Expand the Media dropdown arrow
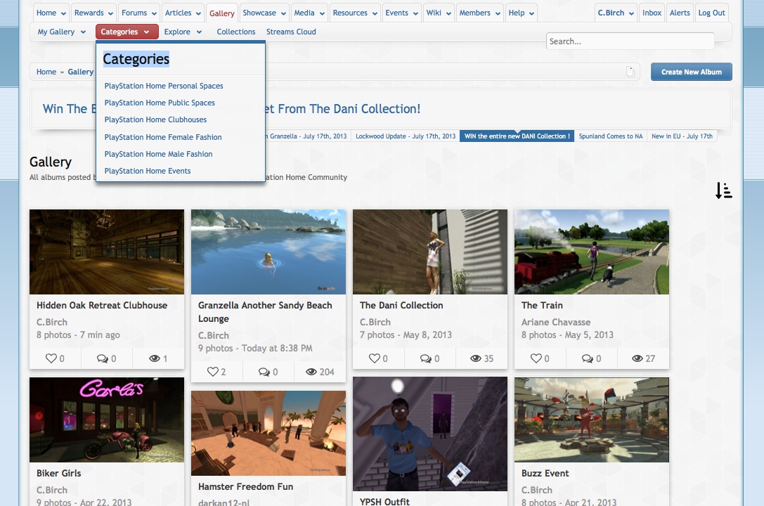This screenshot has height=506, width=764. tap(322, 13)
